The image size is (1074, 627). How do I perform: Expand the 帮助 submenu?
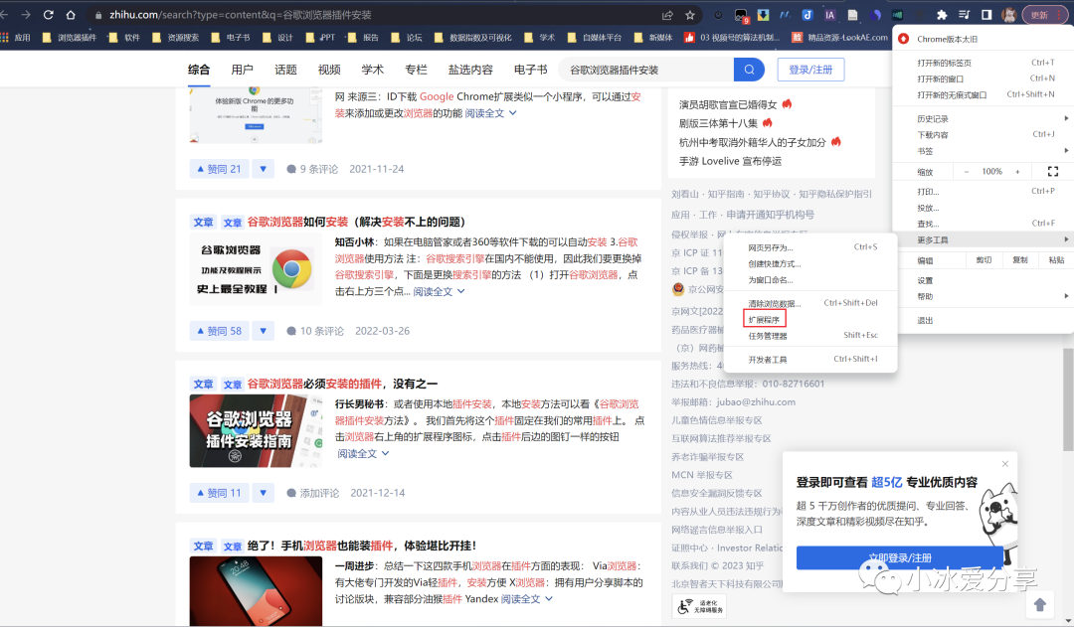pos(983,296)
